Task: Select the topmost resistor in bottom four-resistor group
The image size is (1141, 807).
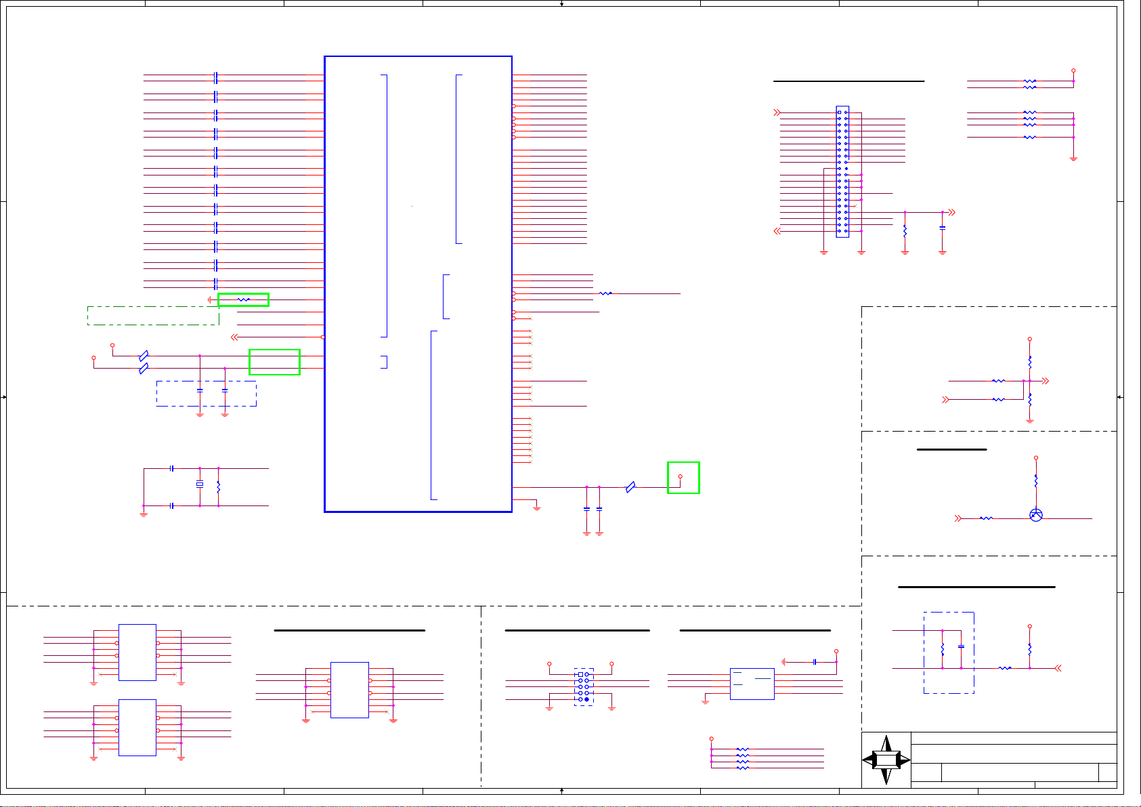Action: click(x=743, y=749)
